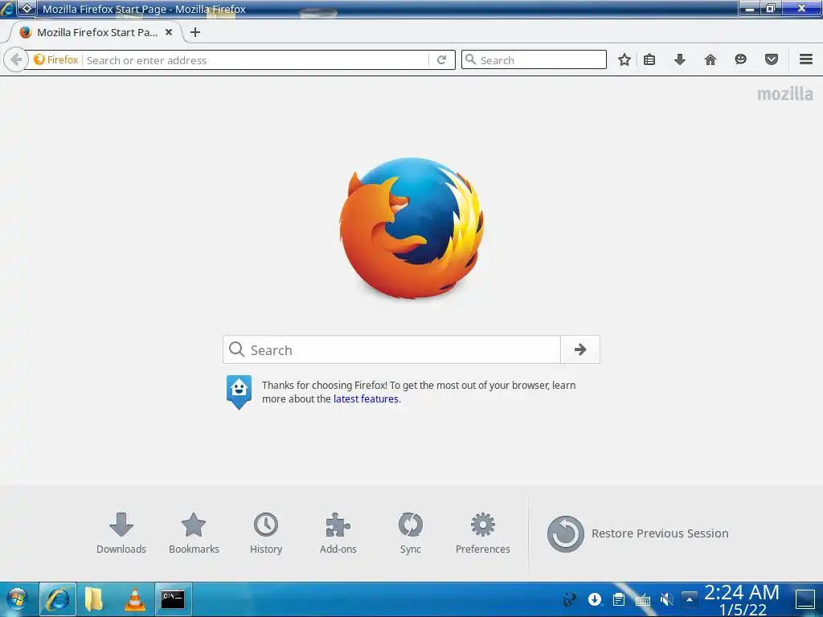This screenshot has width=823, height=617.
Task: Click the Firefox identity icon in address bar
Action: pos(55,59)
